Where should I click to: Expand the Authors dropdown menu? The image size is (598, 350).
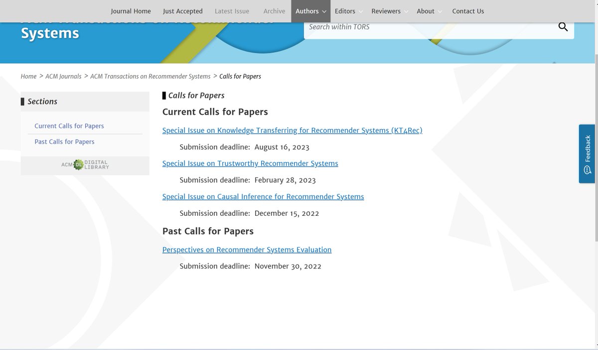(x=310, y=11)
